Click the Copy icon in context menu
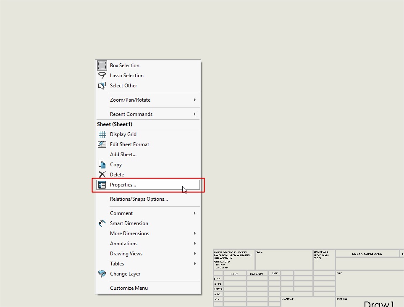 tap(102, 165)
